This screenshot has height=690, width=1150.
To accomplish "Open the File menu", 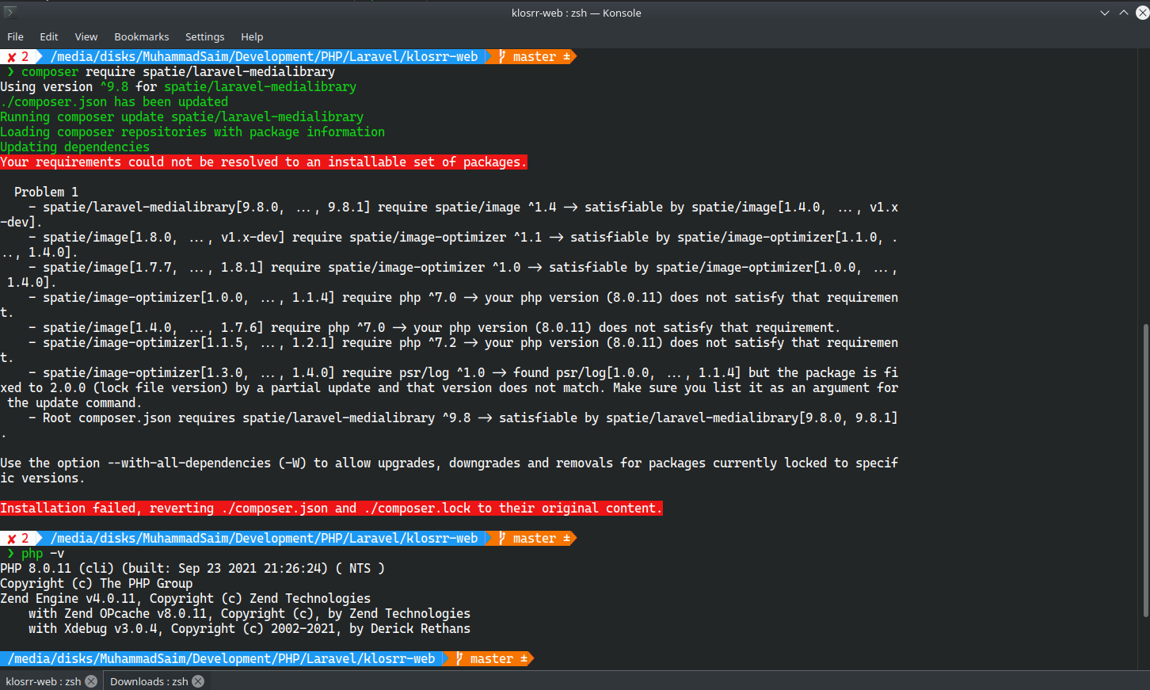I will tap(15, 36).
